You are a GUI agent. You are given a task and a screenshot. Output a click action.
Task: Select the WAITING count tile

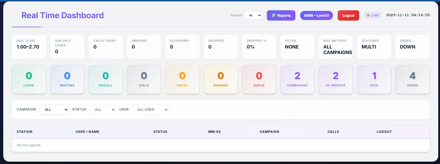67,79
